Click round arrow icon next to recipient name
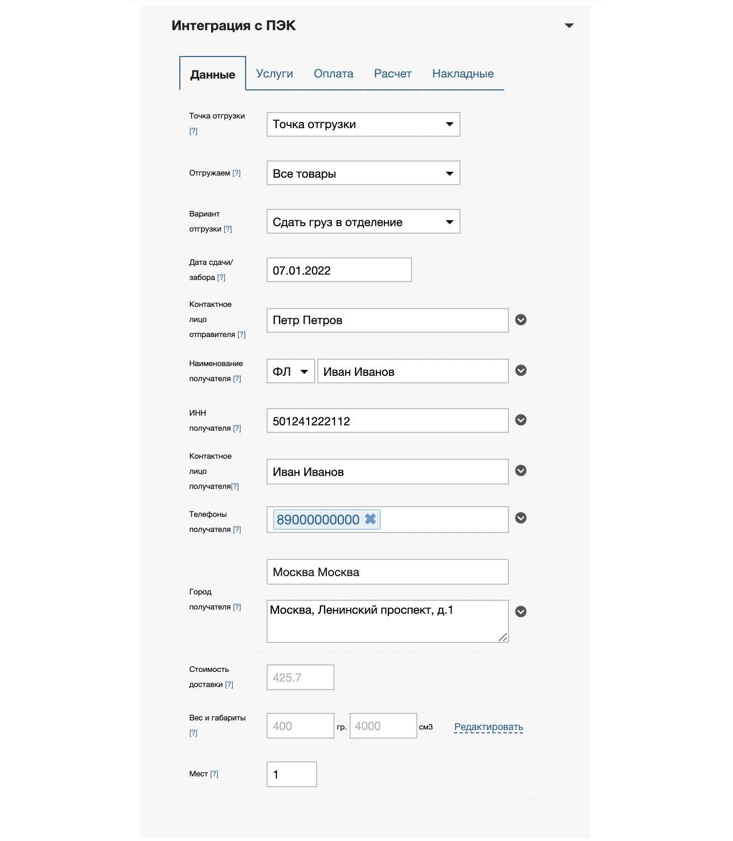Viewport: 733px width, 841px height. pos(520,370)
